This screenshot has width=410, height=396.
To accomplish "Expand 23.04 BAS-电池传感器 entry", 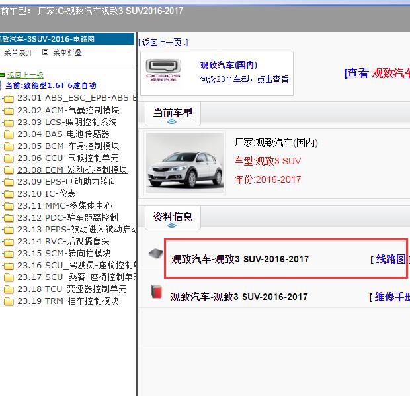I will [63, 134].
